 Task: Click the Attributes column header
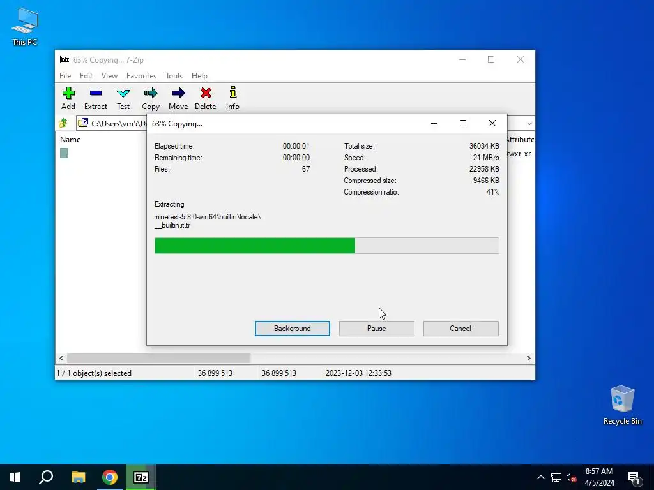pyautogui.click(x=520, y=140)
